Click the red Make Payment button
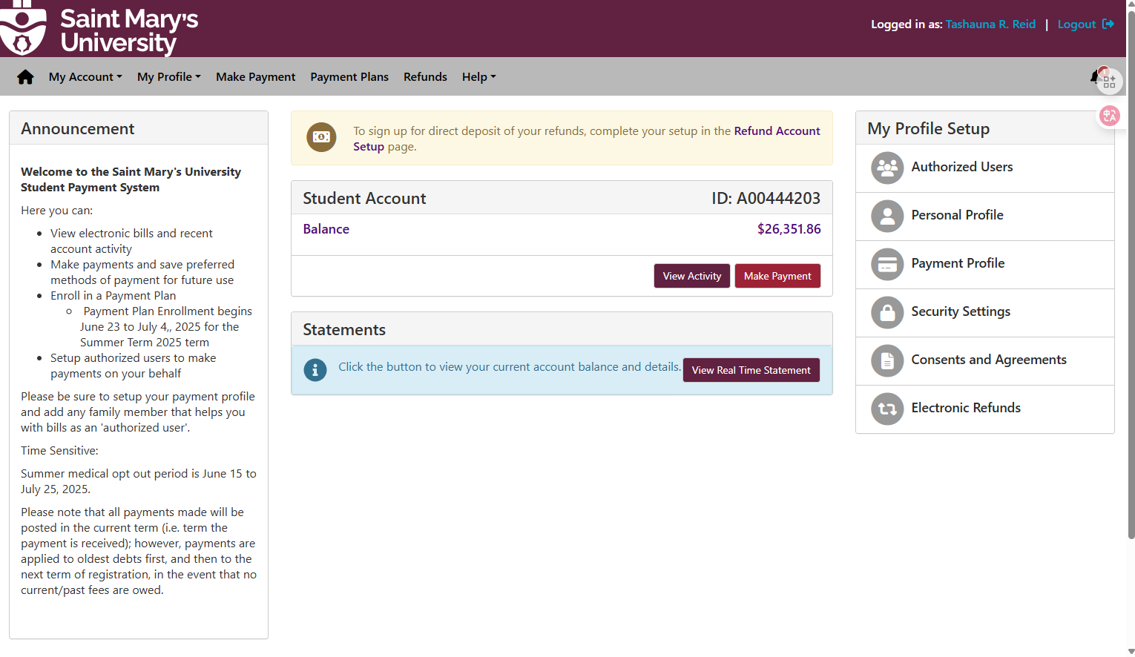 777,276
